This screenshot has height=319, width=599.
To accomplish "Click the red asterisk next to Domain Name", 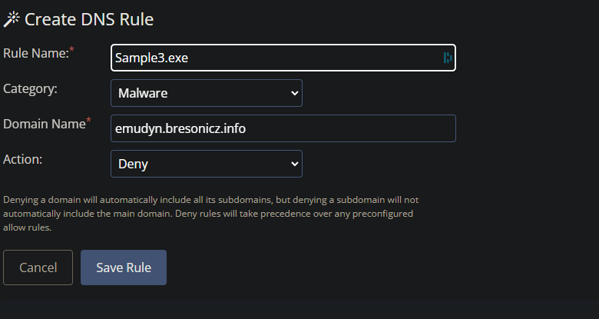I will [x=88, y=121].
